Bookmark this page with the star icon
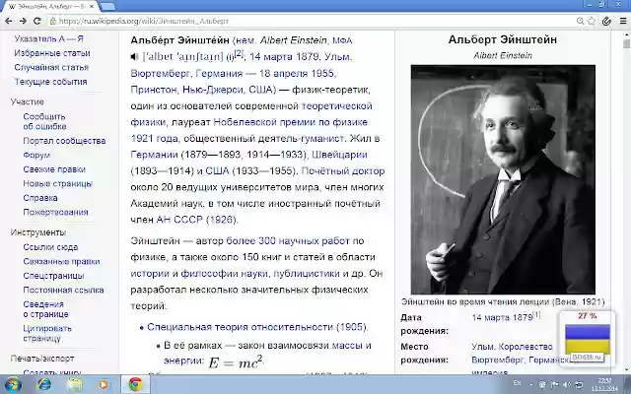Image resolution: width=631 pixels, height=394 pixels. click(592, 21)
